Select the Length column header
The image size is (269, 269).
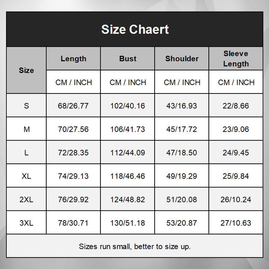click(x=73, y=59)
